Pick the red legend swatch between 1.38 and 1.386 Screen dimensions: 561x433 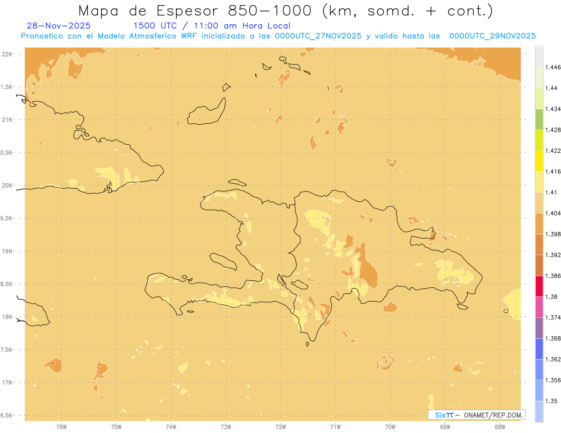click(539, 286)
